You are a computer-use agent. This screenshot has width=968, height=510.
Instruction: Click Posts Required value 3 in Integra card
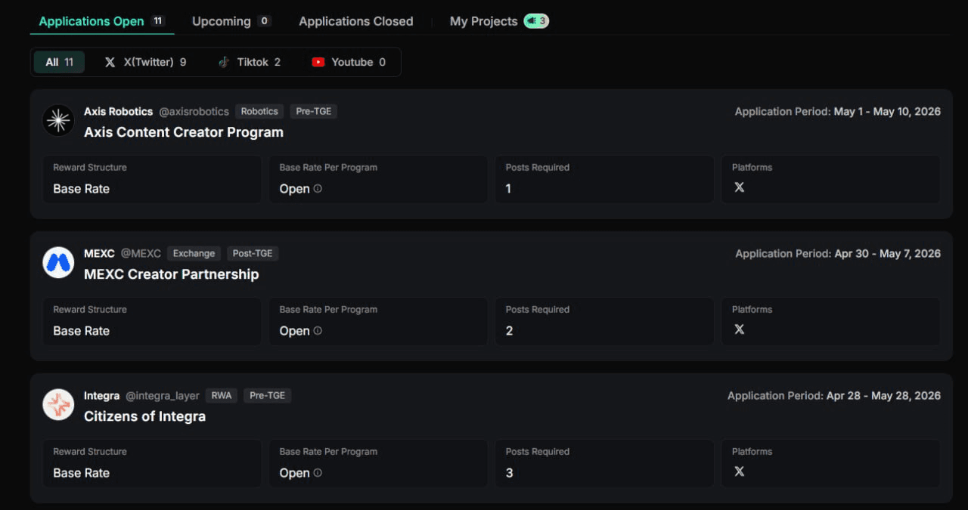coord(509,473)
